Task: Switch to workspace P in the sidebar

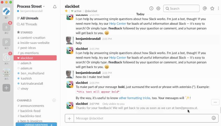Action: click(6, 42)
